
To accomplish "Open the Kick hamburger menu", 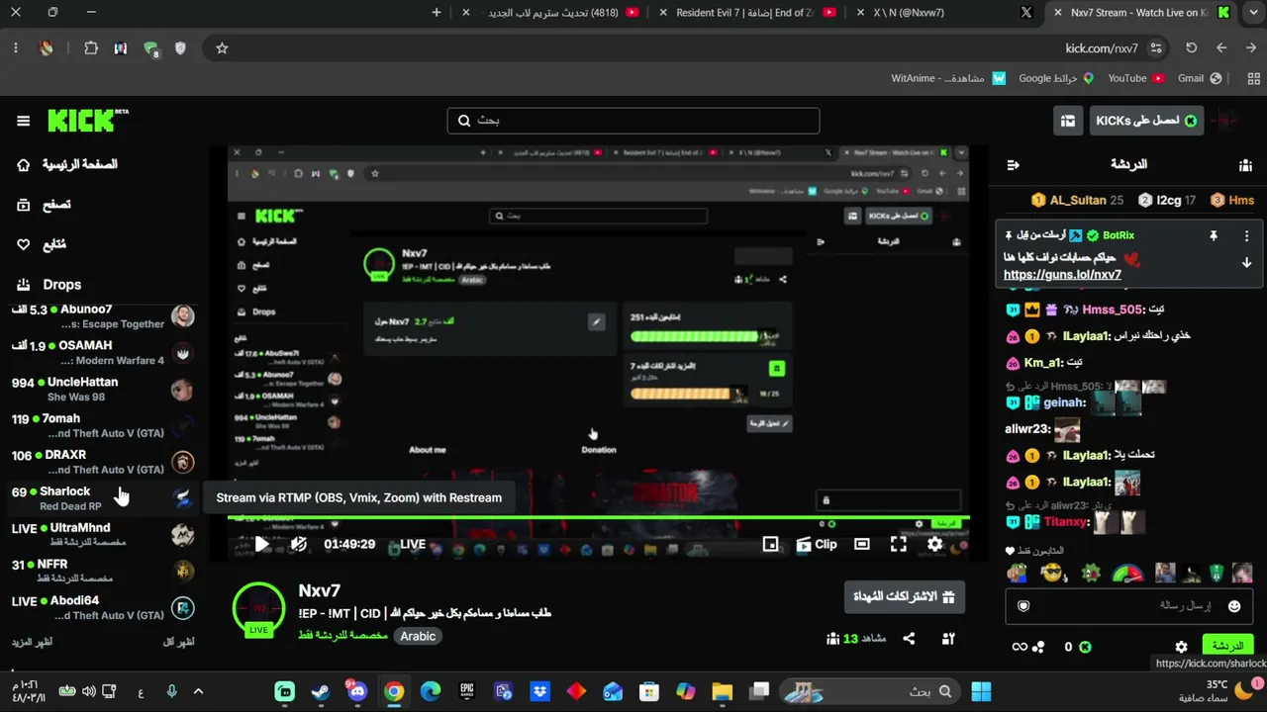I will (x=23, y=121).
